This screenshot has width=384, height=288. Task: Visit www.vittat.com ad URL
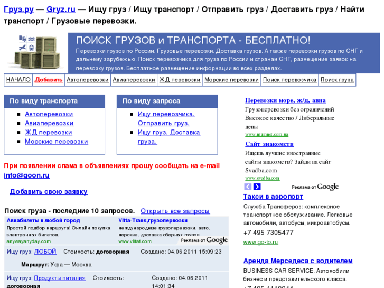click(x=135, y=241)
